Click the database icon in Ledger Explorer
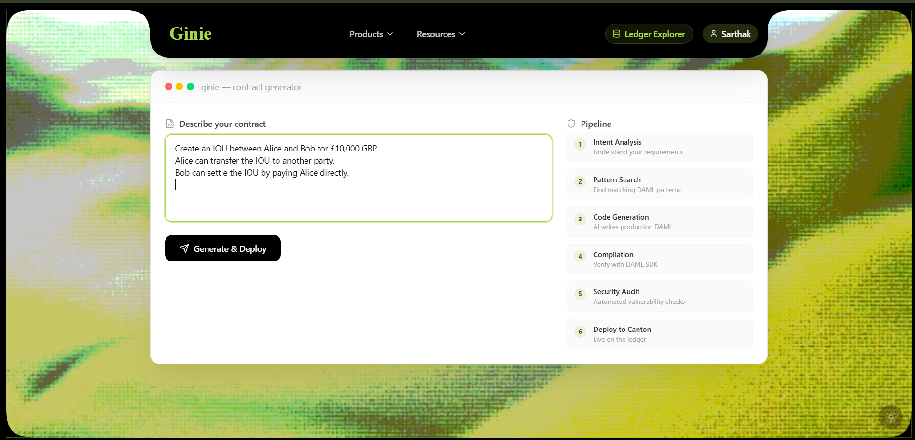The width and height of the screenshot is (915, 440). coord(616,34)
